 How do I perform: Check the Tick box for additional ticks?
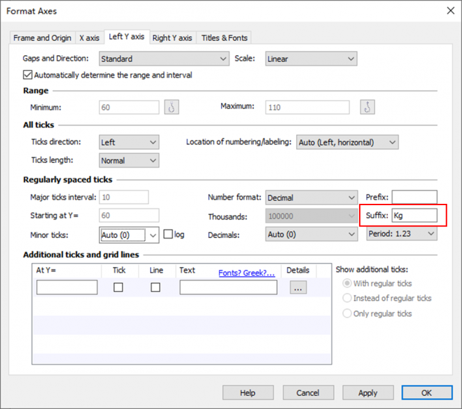click(119, 288)
